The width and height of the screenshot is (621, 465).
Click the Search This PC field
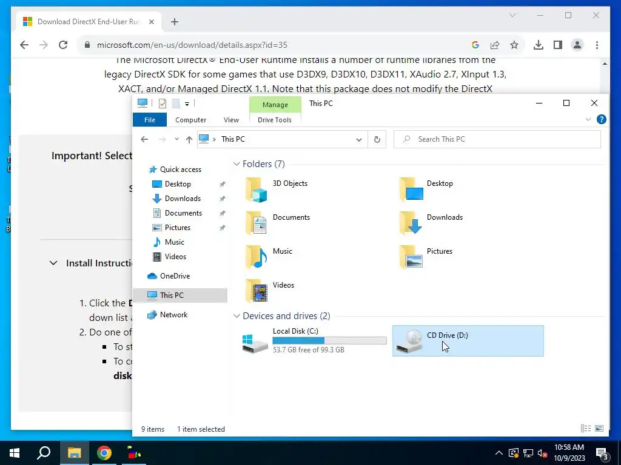tap(497, 139)
